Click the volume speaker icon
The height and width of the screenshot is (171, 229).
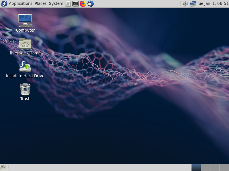tap(185, 4)
